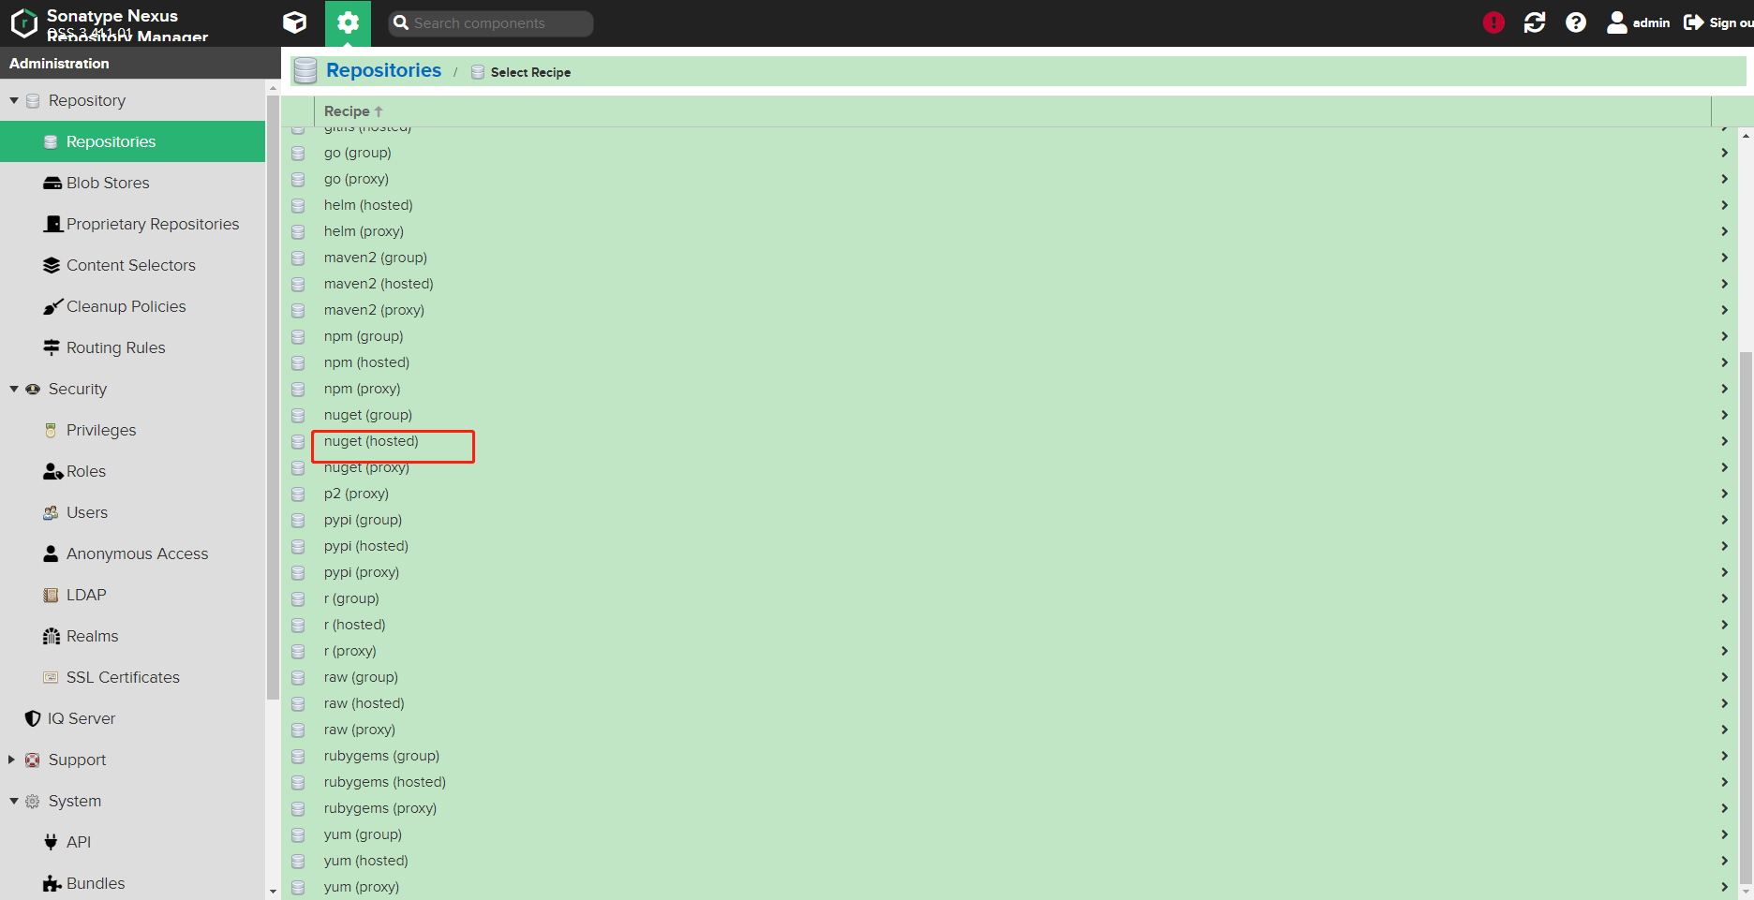The image size is (1754, 900).
Task: Choose the r (hosted) recipe
Action: (354, 625)
